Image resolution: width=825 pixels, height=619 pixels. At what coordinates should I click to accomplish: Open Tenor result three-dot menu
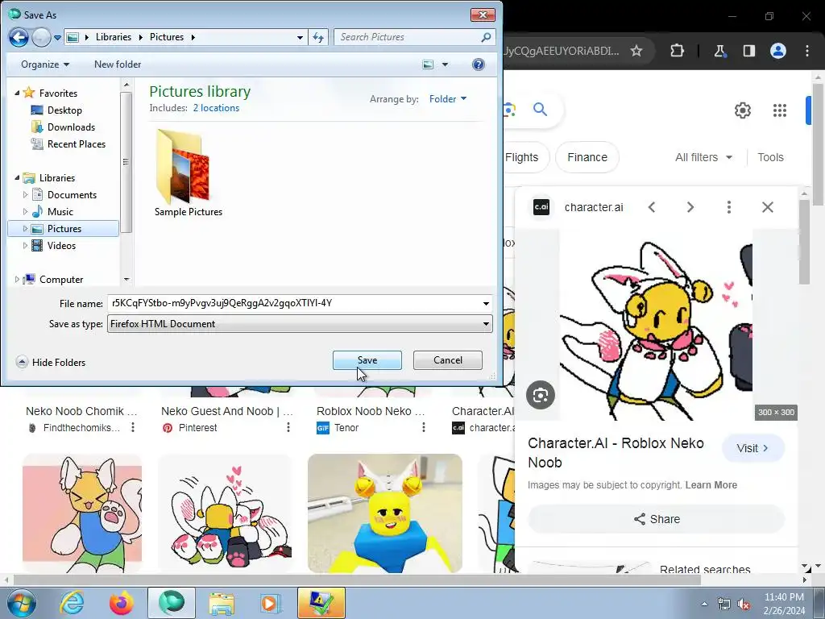pos(424,427)
